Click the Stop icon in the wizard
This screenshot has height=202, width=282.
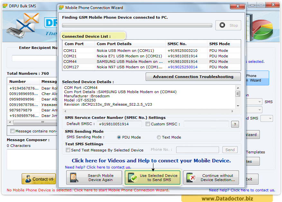tap(222, 25)
